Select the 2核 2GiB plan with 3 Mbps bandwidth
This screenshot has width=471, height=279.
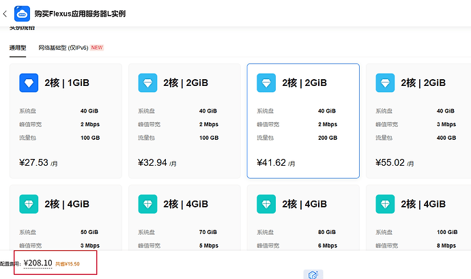tap(418, 121)
